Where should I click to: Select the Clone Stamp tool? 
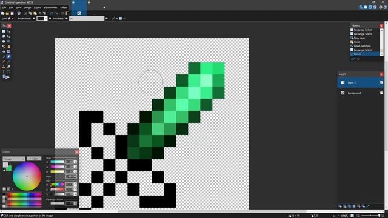click(x=4, y=67)
